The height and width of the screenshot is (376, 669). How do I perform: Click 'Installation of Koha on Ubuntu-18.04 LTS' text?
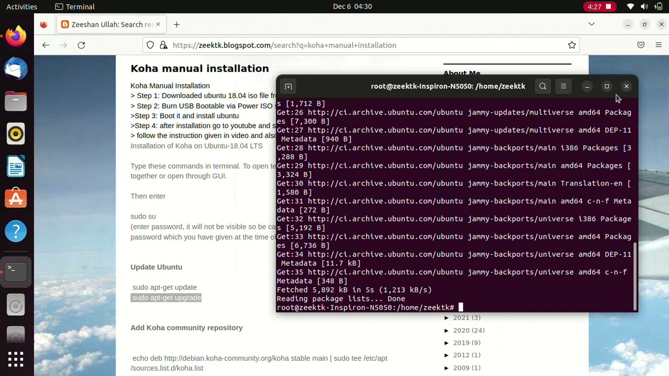click(x=197, y=146)
